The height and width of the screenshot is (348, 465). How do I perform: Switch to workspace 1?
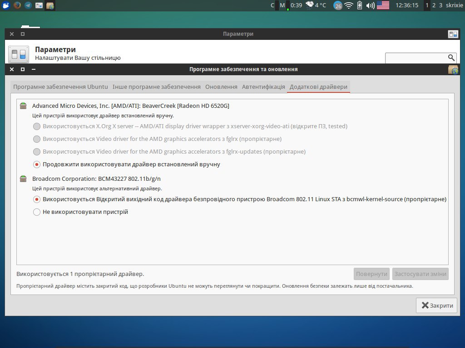(427, 5)
